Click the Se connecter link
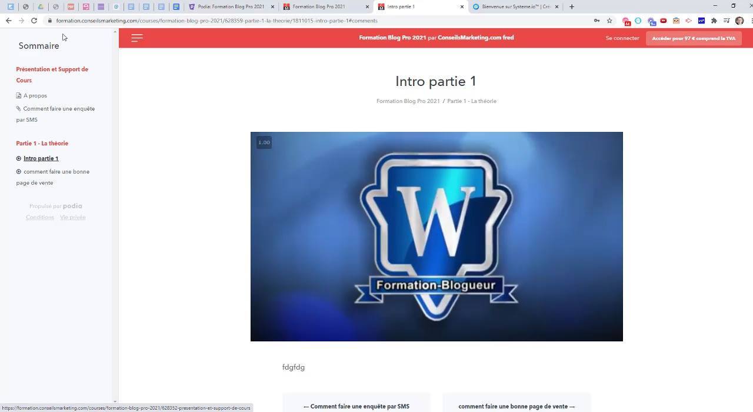Screen dimensions: 753x412 (622, 38)
